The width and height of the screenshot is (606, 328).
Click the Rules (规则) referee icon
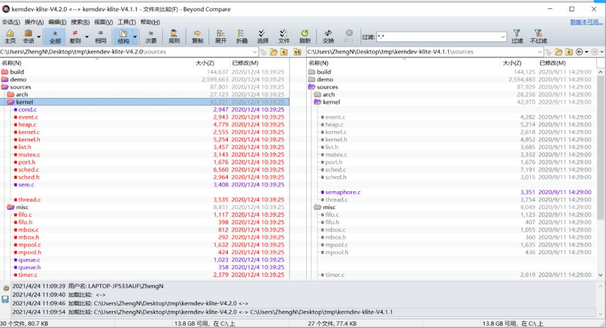point(174,36)
